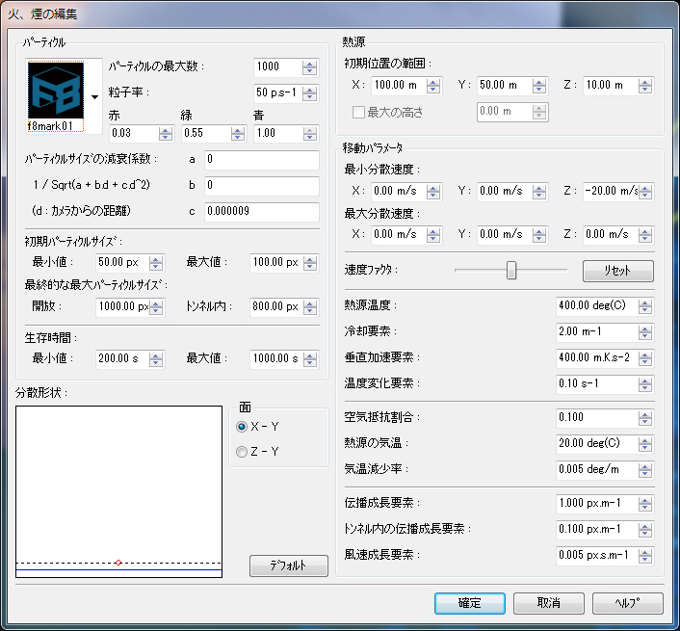Click the 粒子率 spinner arrows

click(x=309, y=93)
